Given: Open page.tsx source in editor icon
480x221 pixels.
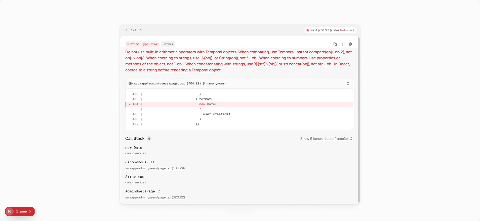Looking at the screenshot, I should click(x=348, y=83).
